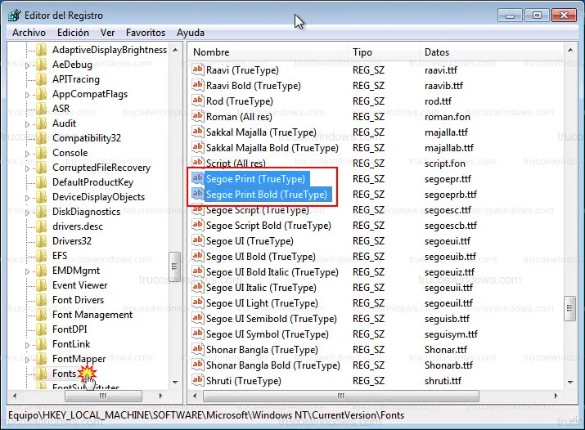Click the Segoe Print (TrueType) value icon
This screenshot has height=430, width=585.
197,179
